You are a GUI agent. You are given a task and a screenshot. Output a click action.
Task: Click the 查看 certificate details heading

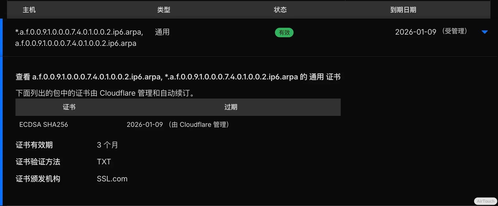point(178,77)
